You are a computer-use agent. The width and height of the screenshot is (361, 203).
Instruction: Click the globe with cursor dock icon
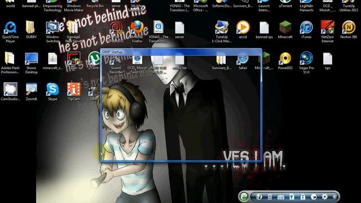[x=314, y=197]
